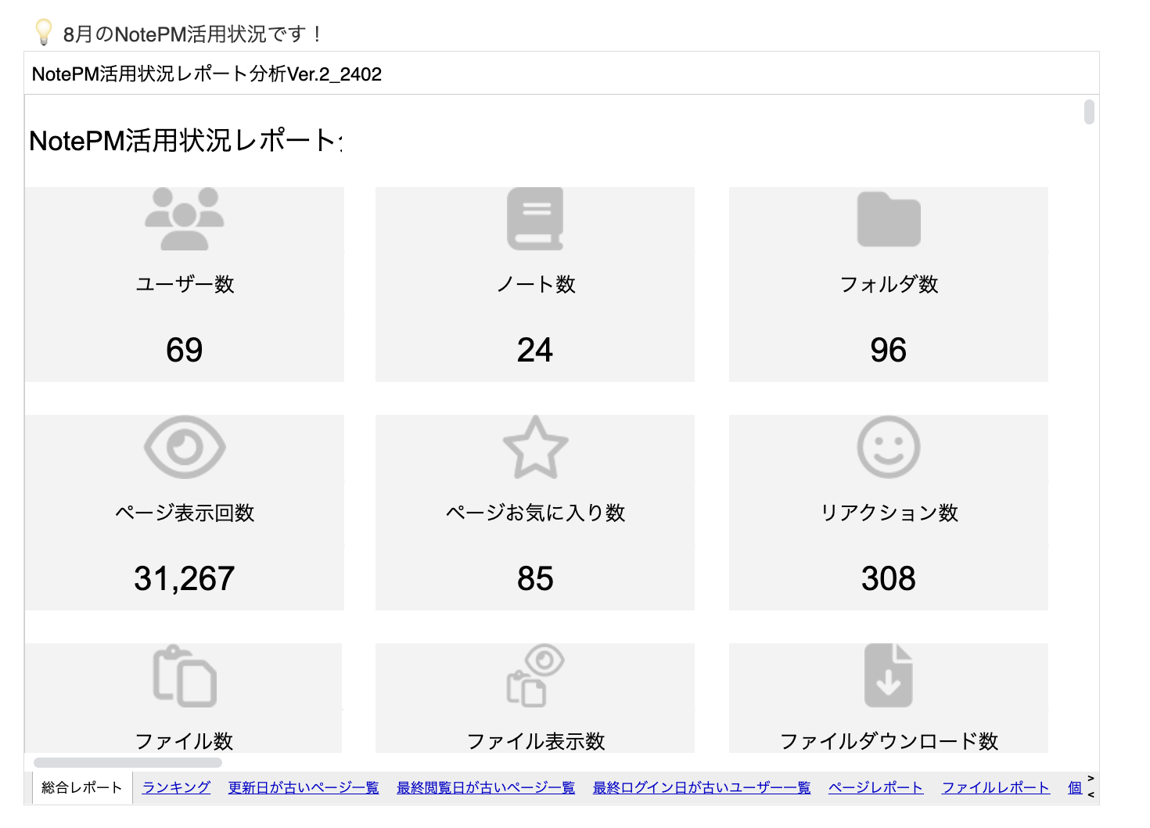Click the folder count value 96

coord(889,350)
